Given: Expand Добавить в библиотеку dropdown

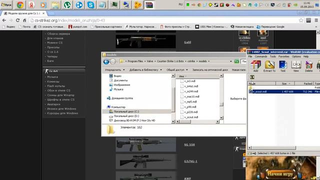Looking at the screenshot, I should pyautogui.click(x=145, y=70).
